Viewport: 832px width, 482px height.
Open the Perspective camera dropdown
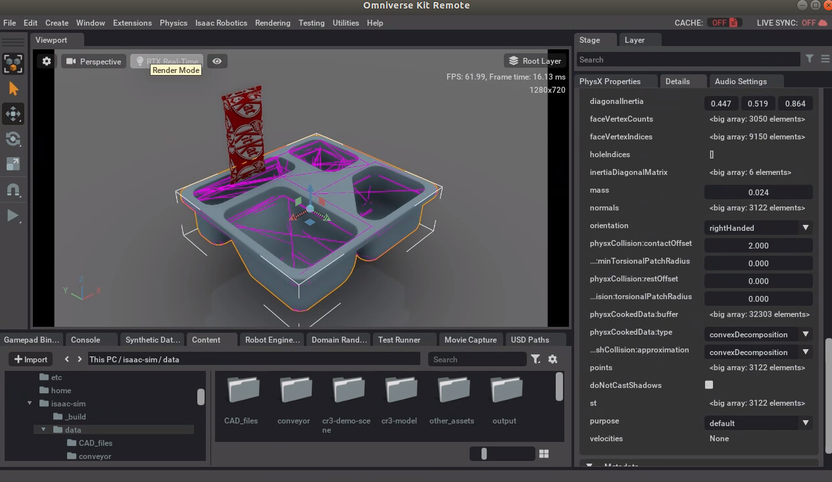93,61
